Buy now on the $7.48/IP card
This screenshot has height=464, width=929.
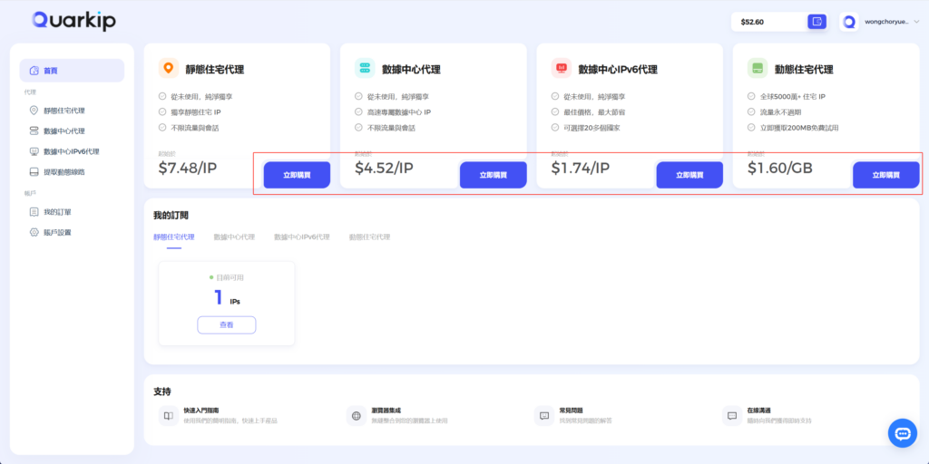(x=297, y=175)
